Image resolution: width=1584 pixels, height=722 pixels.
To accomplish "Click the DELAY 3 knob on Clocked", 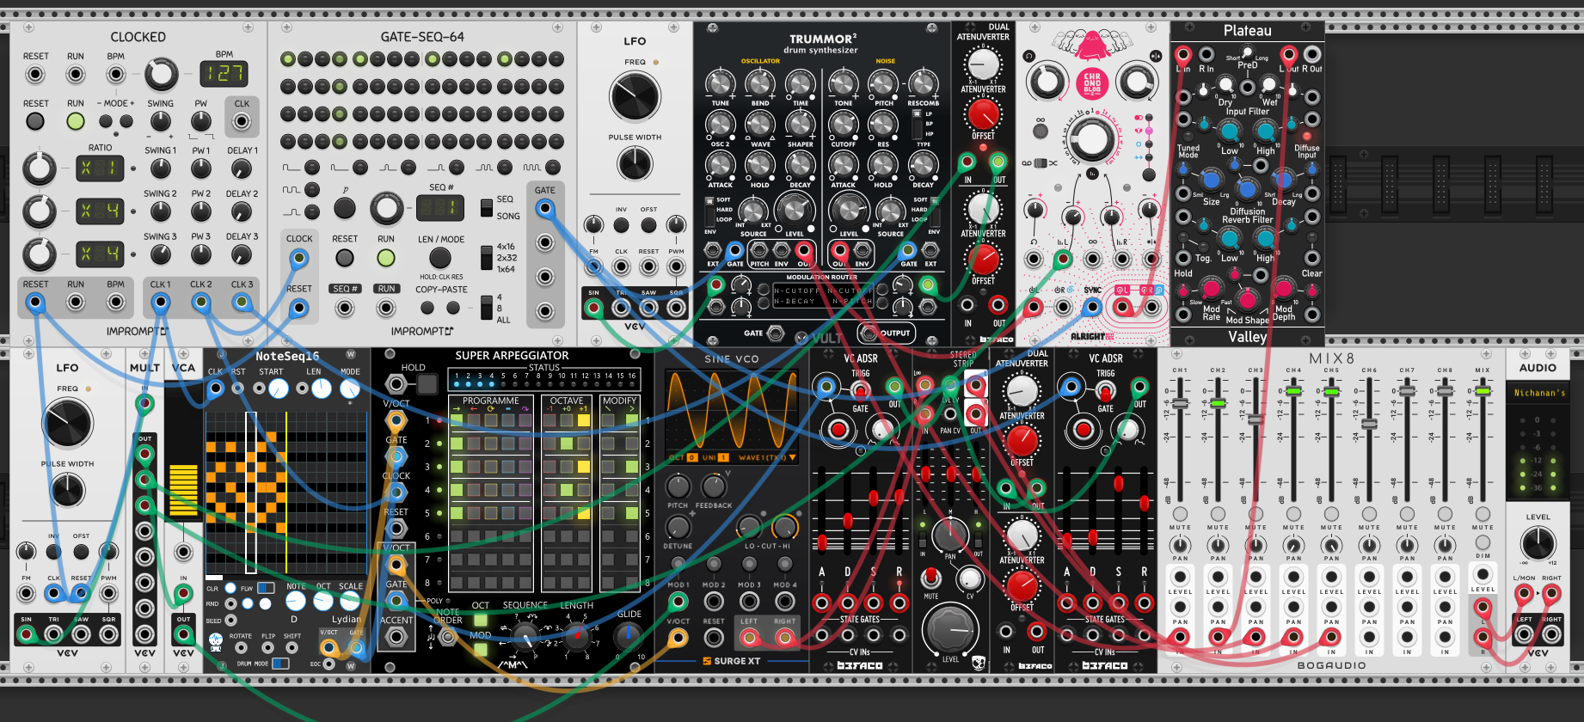I will pos(242,254).
